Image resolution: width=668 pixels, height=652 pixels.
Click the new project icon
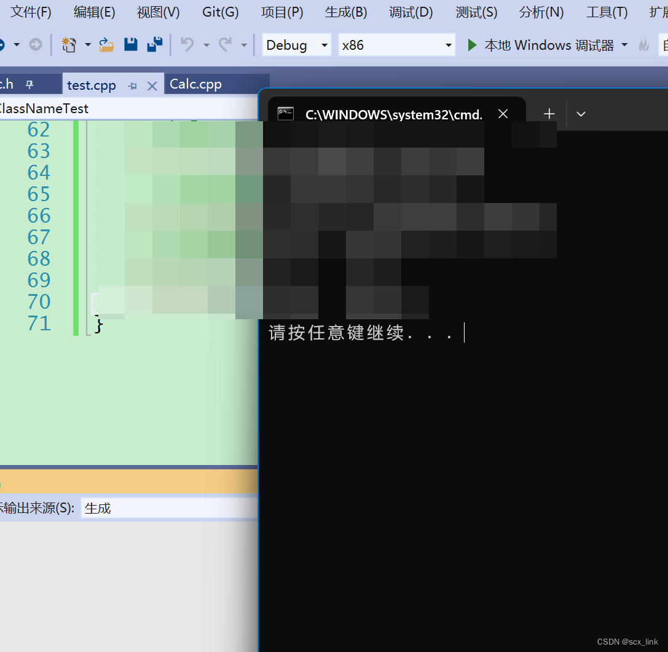click(69, 44)
